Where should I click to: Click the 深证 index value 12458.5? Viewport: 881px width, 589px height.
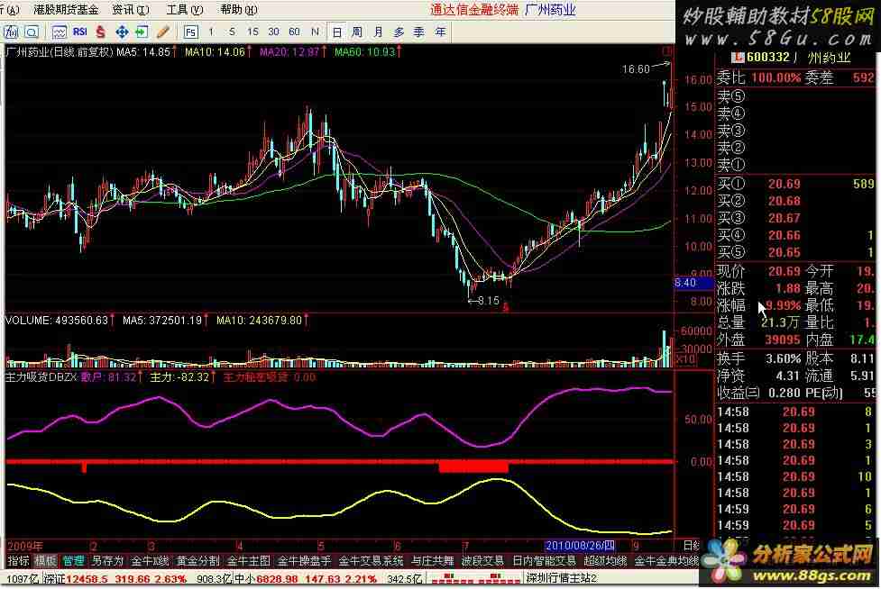pos(86,578)
